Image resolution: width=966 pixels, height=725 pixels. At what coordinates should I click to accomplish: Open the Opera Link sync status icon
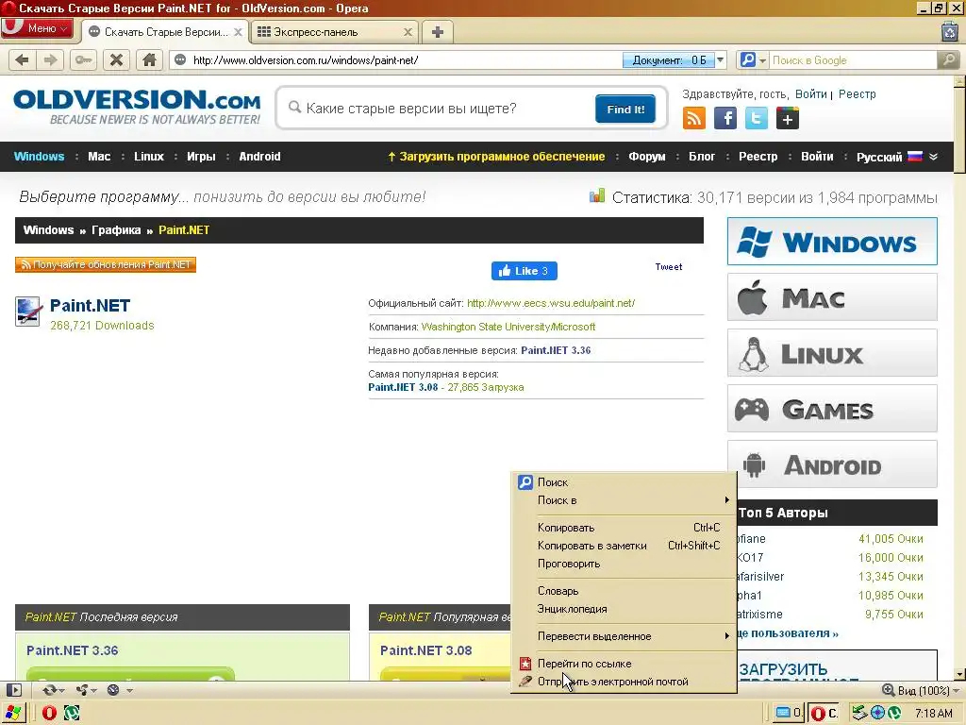pos(50,690)
